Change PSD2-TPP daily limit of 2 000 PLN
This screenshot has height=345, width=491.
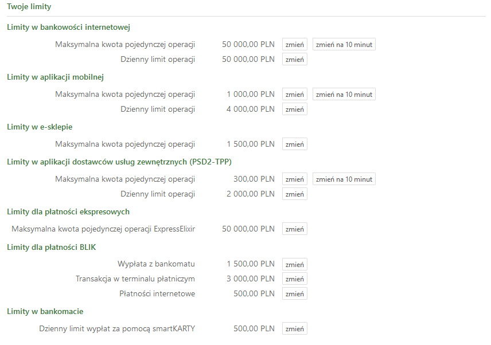[x=294, y=194]
